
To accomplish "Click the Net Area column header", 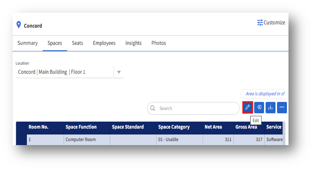I will tap(213, 127).
